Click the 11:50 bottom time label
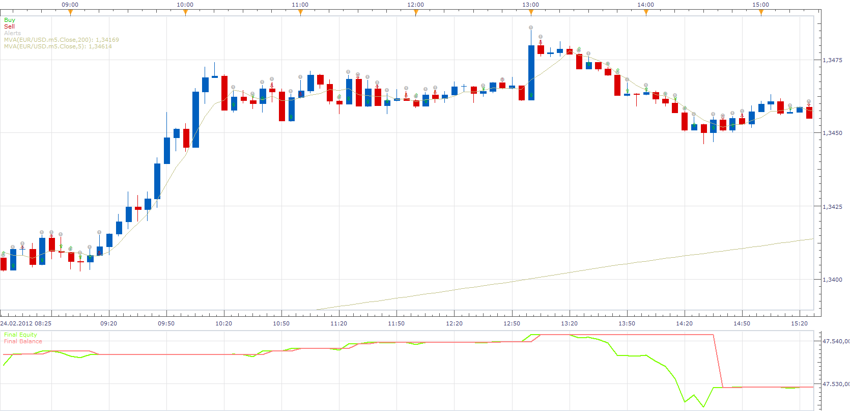The image size is (850, 411). (x=396, y=323)
